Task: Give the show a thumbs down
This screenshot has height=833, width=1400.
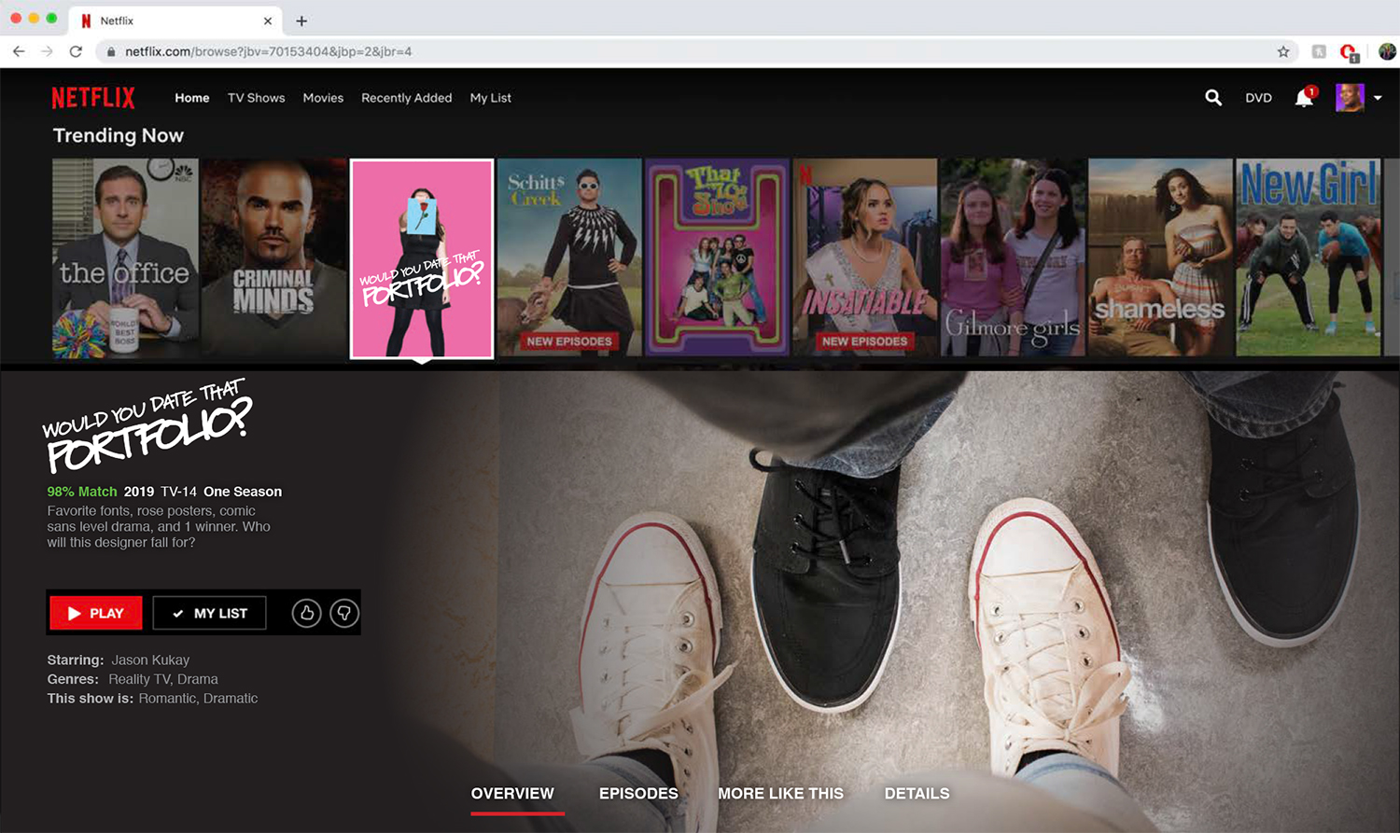Action: pyautogui.click(x=344, y=613)
